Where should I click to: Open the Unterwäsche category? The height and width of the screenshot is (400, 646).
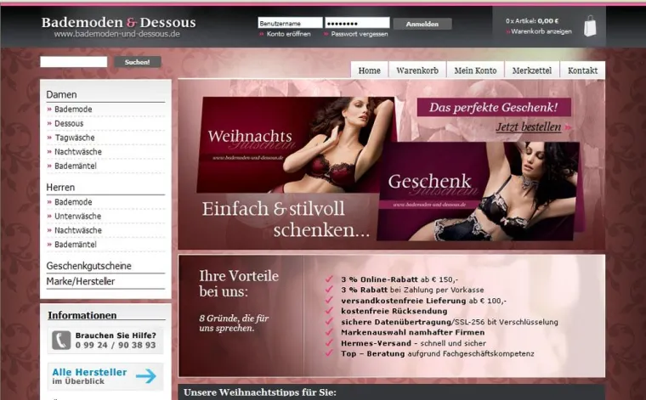point(77,216)
